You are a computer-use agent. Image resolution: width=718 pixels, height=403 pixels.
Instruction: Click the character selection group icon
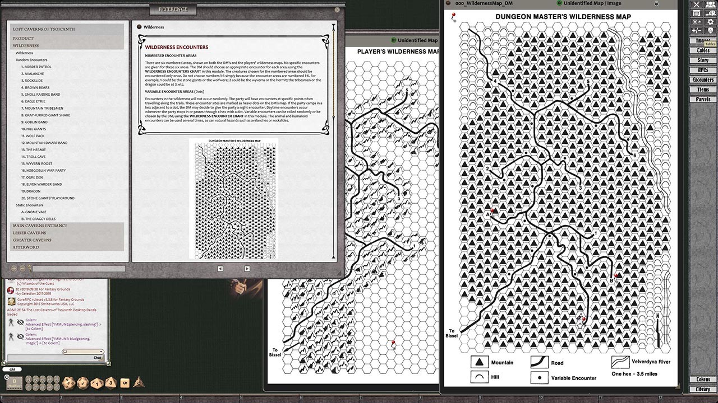click(710, 4)
